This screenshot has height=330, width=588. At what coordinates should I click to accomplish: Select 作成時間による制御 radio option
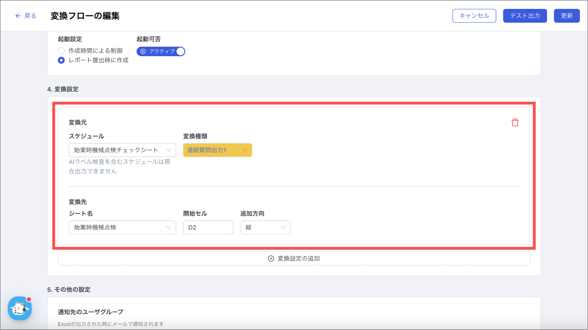click(61, 51)
